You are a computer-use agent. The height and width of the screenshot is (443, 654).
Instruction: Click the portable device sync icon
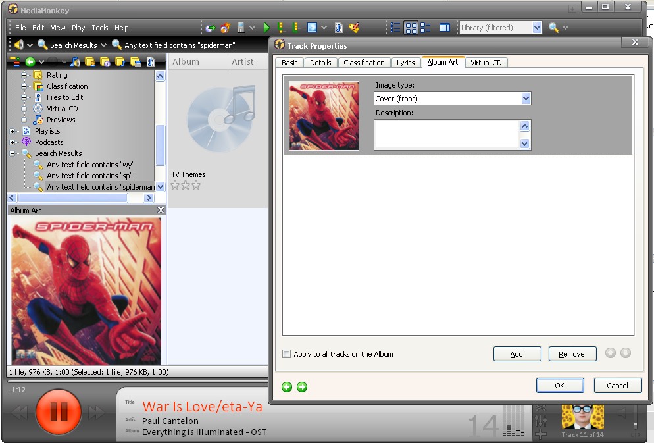(241, 28)
